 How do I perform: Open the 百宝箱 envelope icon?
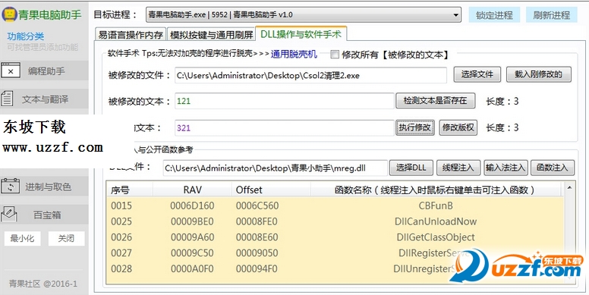pyautogui.click(x=9, y=215)
